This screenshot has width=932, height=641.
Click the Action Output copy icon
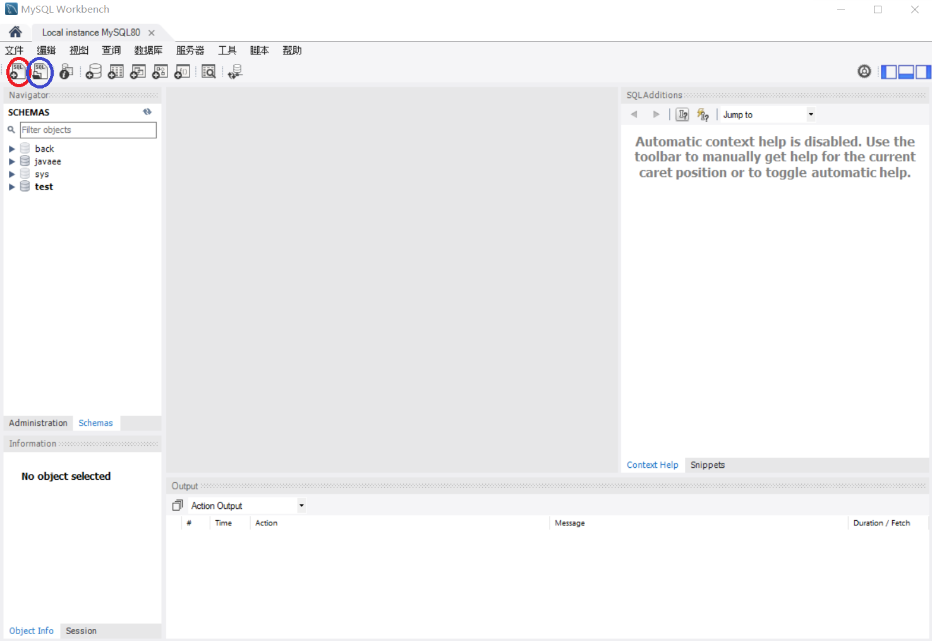coord(178,505)
